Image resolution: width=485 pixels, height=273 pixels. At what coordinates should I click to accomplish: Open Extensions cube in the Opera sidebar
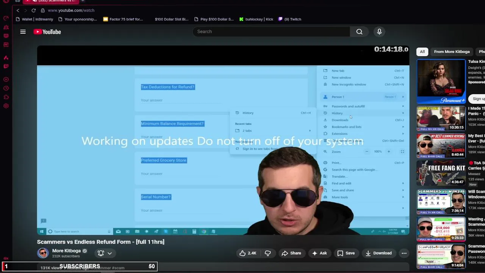click(x=6, y=97)
